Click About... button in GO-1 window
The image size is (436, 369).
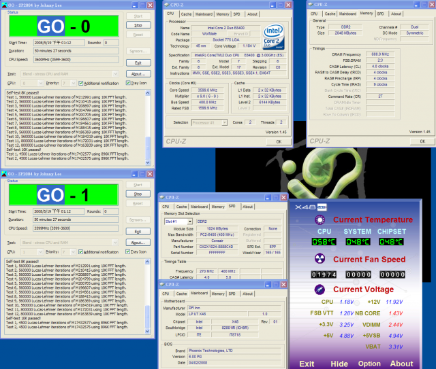pyautogui.click(x=138, y=243)
